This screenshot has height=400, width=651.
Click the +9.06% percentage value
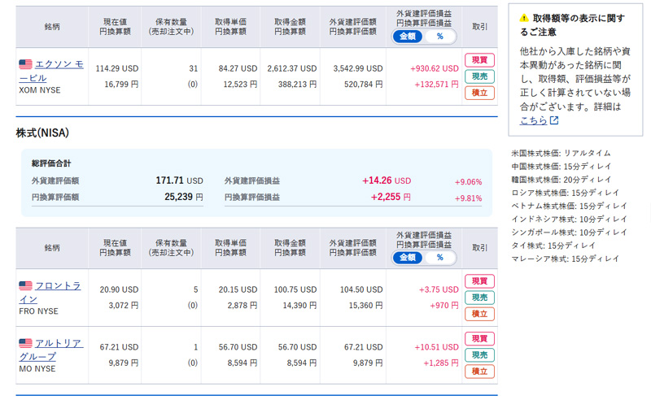pos(469,182)
